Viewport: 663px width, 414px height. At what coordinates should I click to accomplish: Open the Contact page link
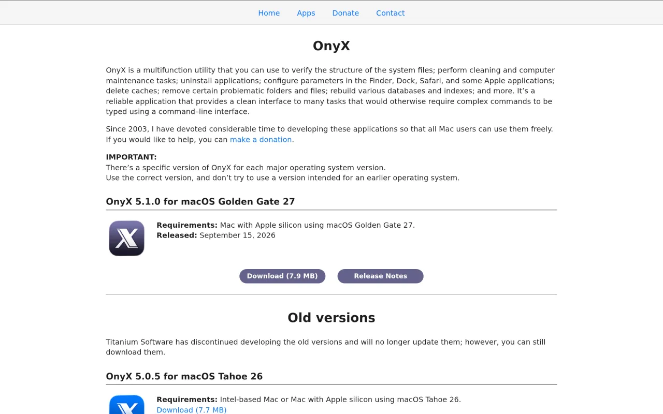pos(390,13)
